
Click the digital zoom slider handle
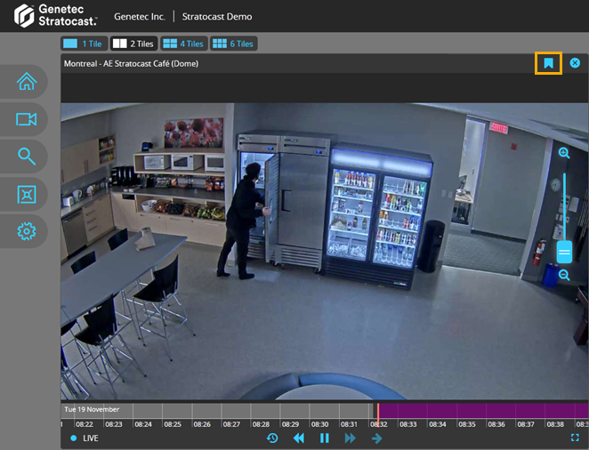(x=564, y=252)
